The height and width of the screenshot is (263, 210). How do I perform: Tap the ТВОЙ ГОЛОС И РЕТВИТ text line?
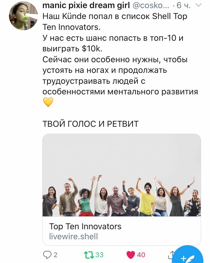pyautogui.click(x=90, y=124)
